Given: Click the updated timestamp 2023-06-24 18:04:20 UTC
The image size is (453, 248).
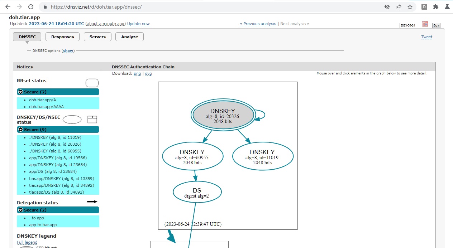Looking at the screenshot, I should tap(57, 24).
